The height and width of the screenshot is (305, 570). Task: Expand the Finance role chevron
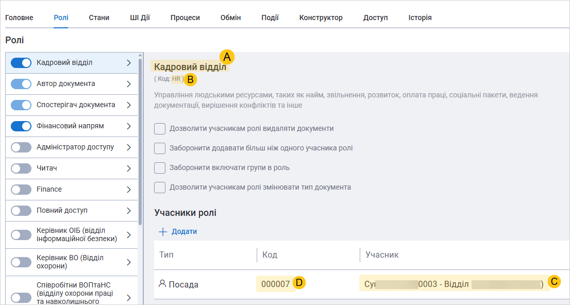coord(129,190)
